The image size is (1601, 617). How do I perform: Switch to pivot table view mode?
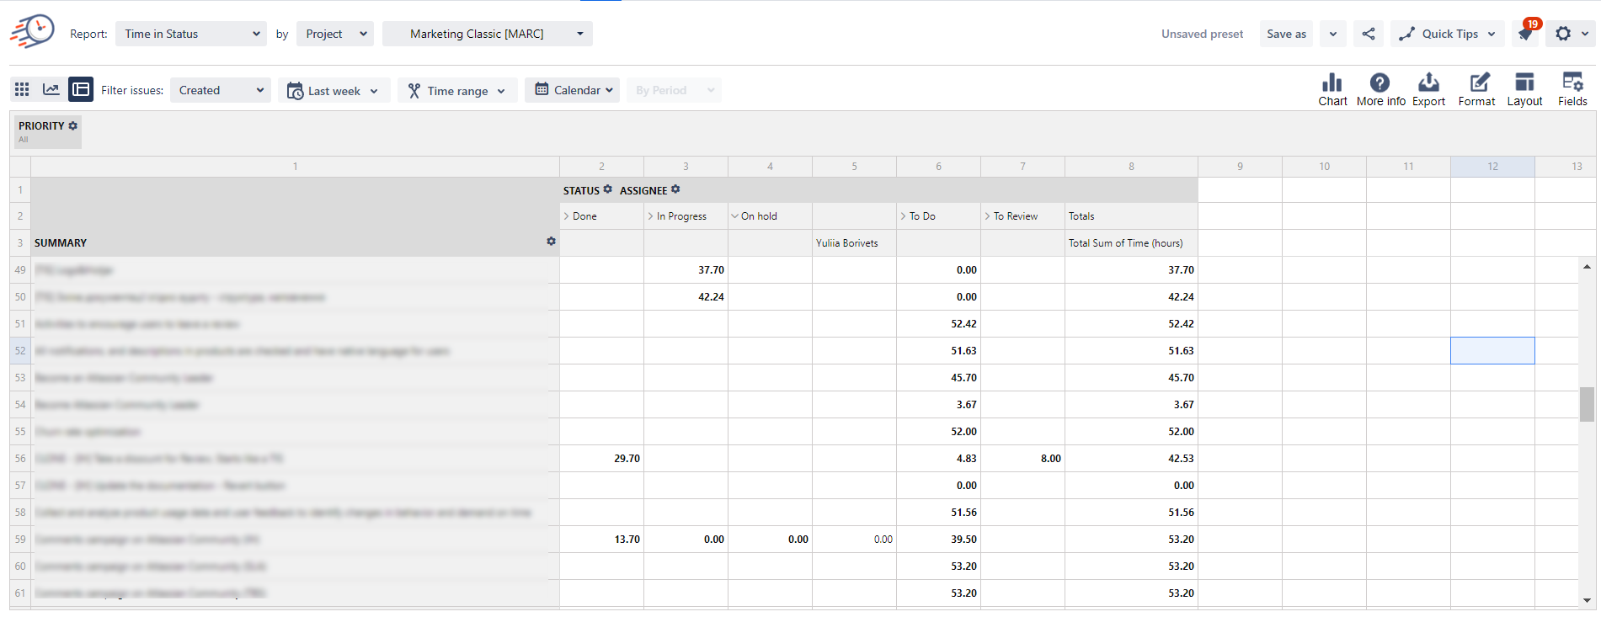81,89
